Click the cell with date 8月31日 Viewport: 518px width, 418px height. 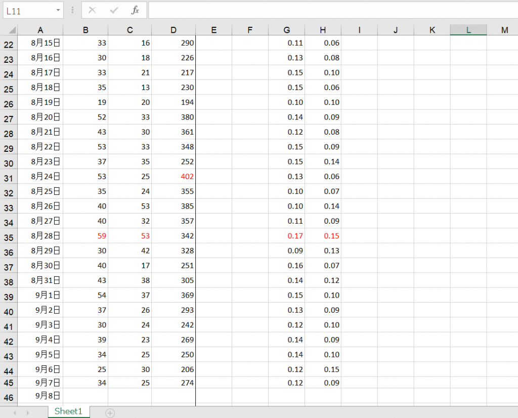point(40,280)
